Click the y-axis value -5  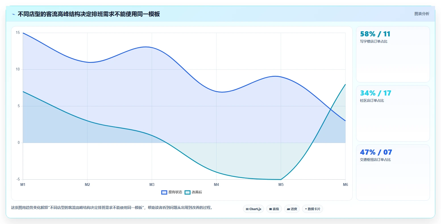coord(18,179)
